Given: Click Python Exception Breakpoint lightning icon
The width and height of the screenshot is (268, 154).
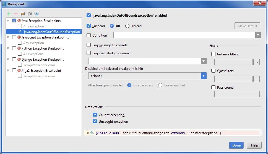Looking at the screenshot, I should tap(19, 48).
